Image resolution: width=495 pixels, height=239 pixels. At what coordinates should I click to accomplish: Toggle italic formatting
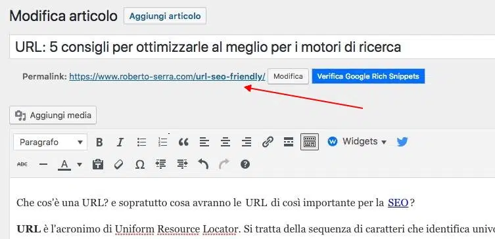(x=120, y=142)
